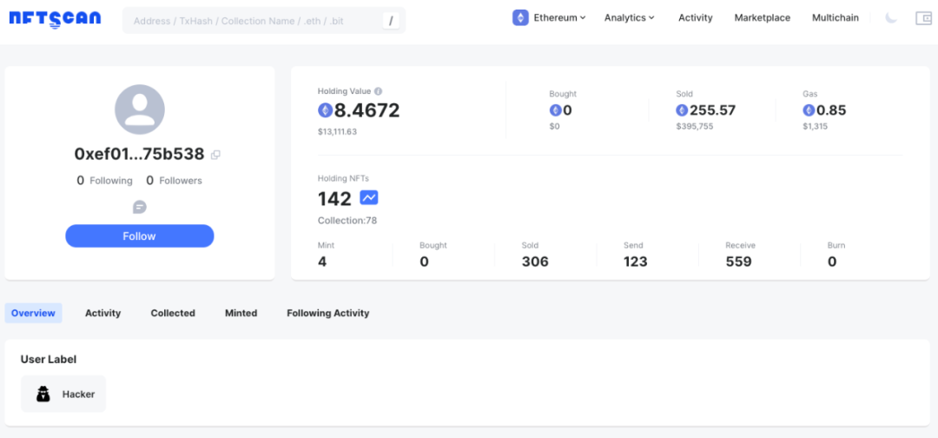Click the Sold value 255.57
This screenshot has width=938, height=438.
click(x=712, y=110)
